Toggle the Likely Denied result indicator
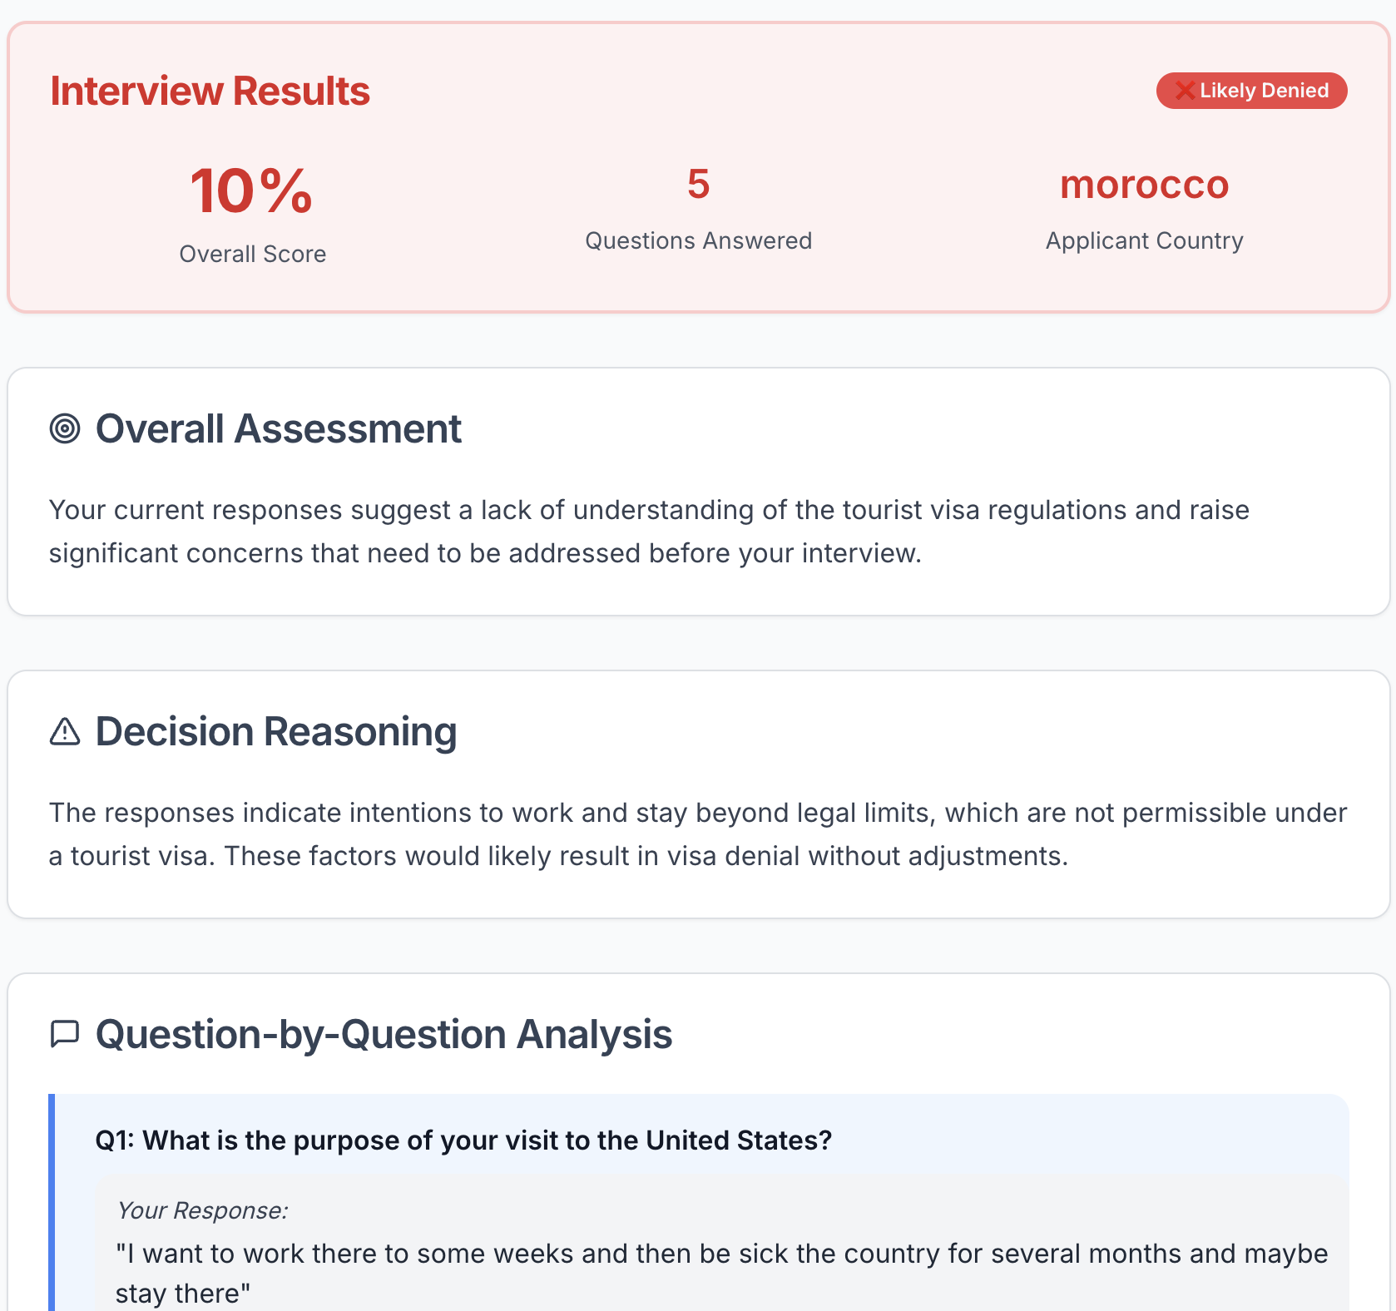 click(x=1252, y=91)
